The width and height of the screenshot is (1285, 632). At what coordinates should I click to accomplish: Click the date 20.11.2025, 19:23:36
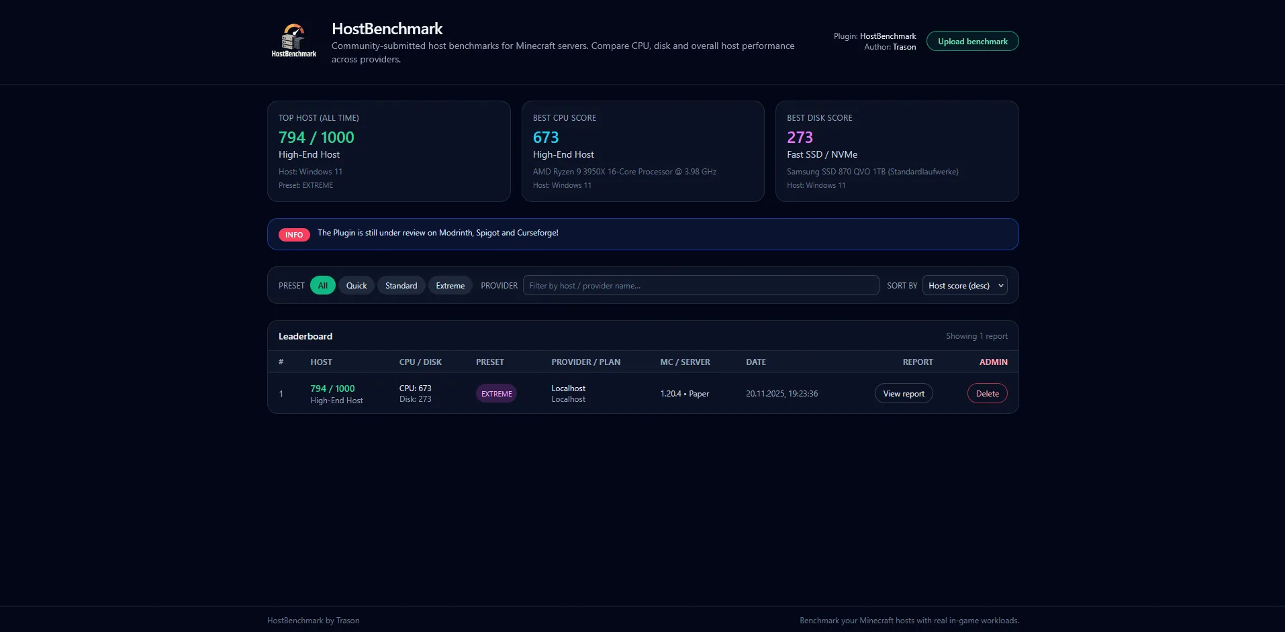pos(782,394)
